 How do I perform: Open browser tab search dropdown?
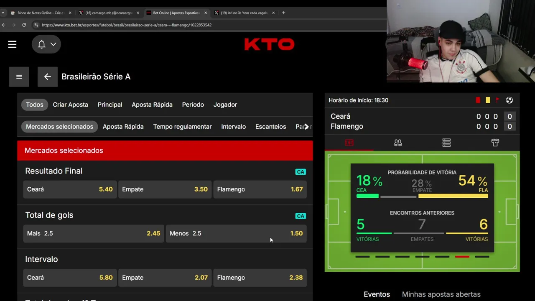pyautogui.click(x=3, y=13)
